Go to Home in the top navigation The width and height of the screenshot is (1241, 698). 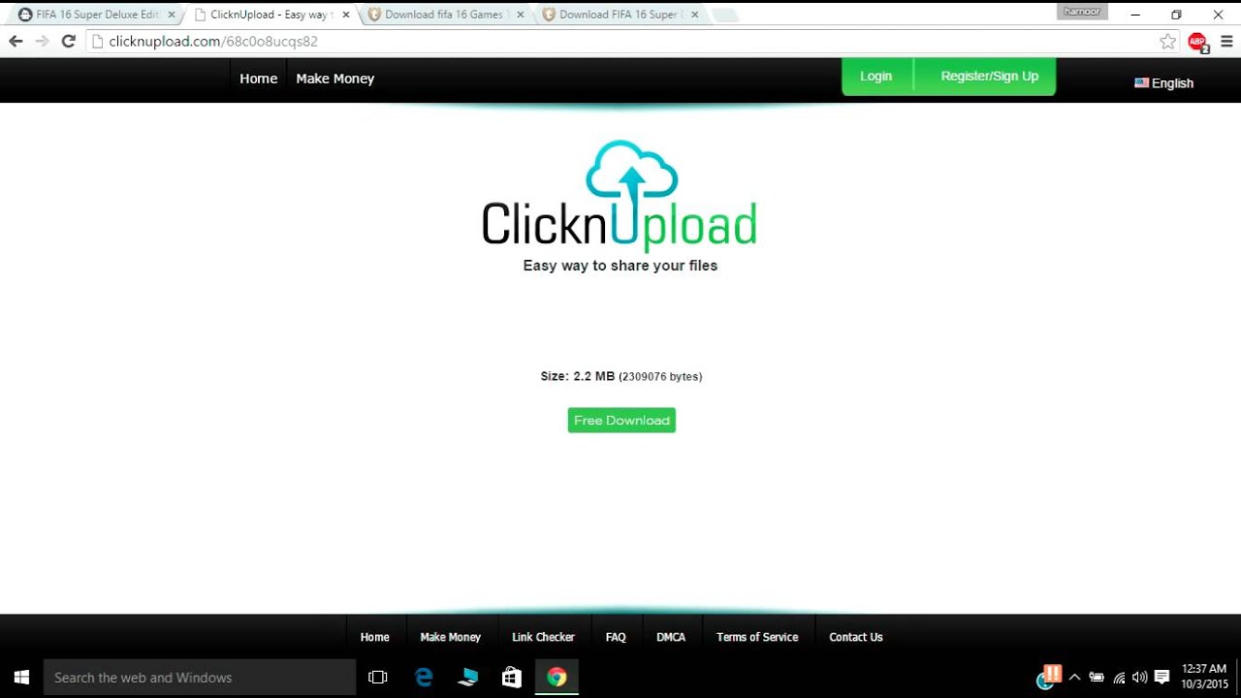[259, 79]
